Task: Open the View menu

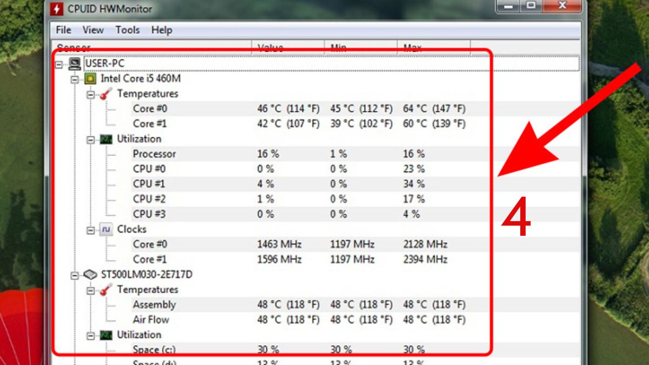Action: point(93,30)
